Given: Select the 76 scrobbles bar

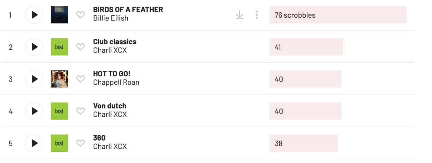Looking at the screenshot, I should pos(338,15).
